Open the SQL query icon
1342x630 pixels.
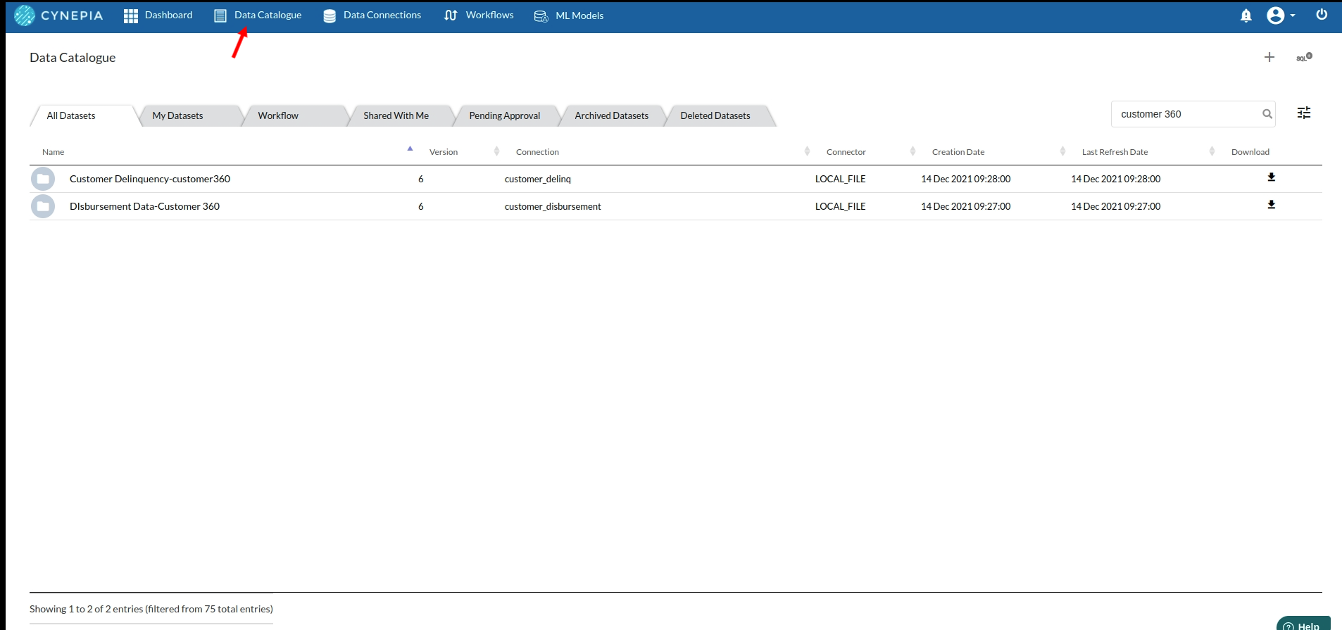pos(1304,57)
